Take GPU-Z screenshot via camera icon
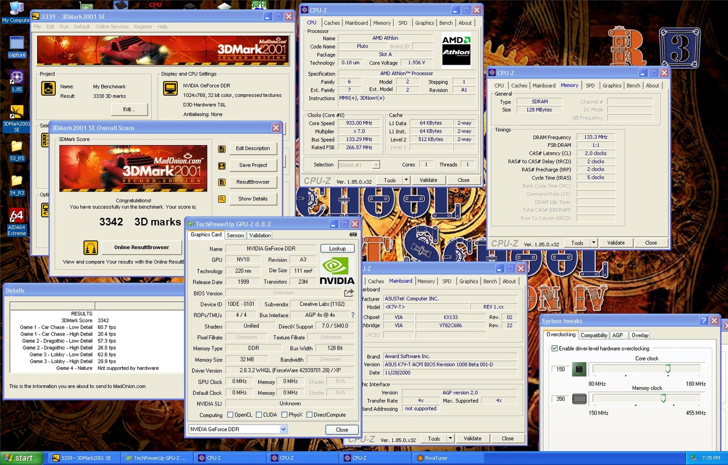Image resolution: width=728 pixels, height=465 pixels. pyautogui.click(x=353, y=235)
